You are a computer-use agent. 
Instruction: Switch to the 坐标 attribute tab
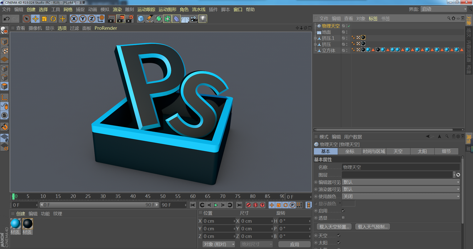(349, 151)
